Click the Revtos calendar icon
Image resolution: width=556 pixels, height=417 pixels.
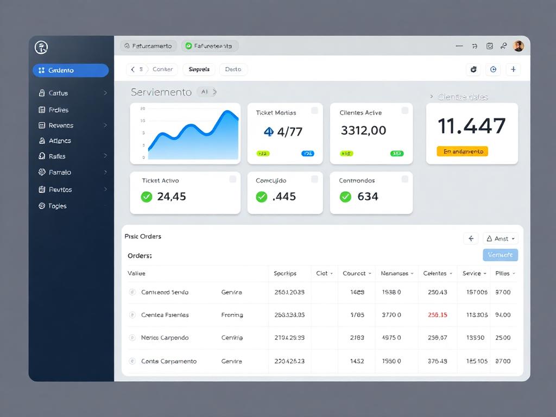pos(42,189)
